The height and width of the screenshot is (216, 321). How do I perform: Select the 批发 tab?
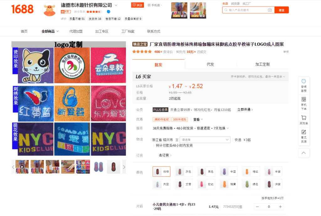click(158, 65)
